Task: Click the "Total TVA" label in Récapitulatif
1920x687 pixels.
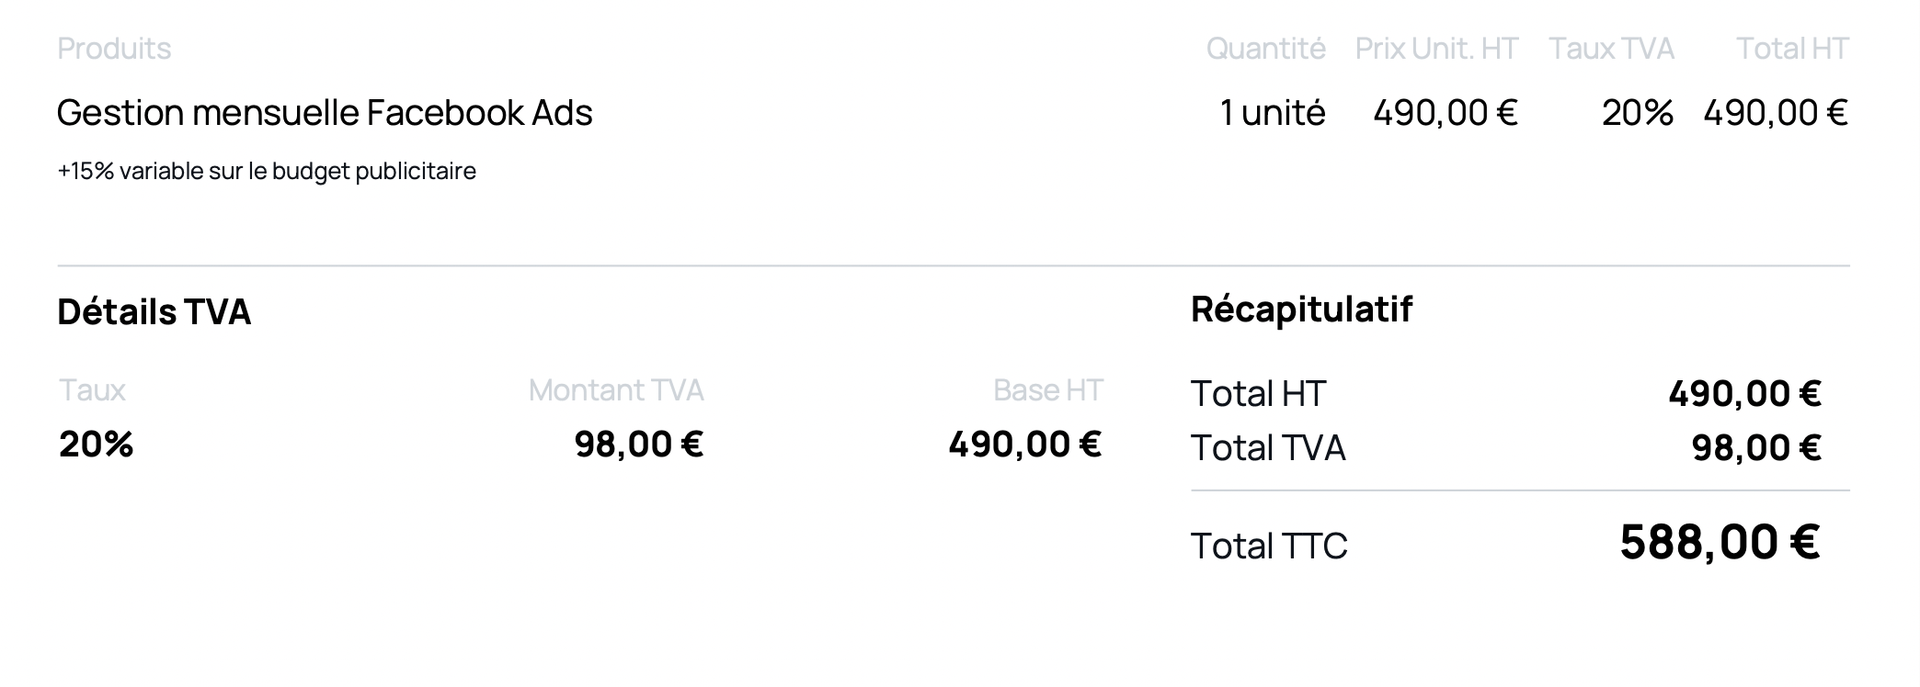Action: coord(1268,448)
